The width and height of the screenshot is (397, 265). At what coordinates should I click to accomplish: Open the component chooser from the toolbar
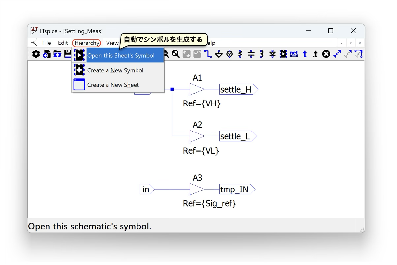[x=283, y=54]
